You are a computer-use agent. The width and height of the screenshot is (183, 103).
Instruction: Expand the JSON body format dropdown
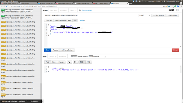[82, 20]
